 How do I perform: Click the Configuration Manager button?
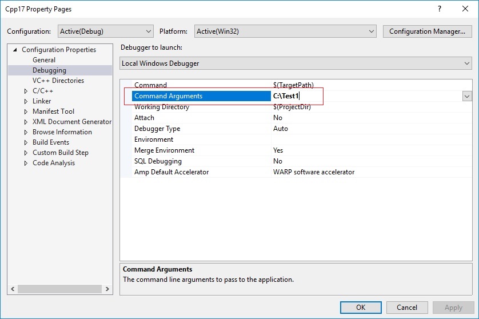[x=428, y=31]
